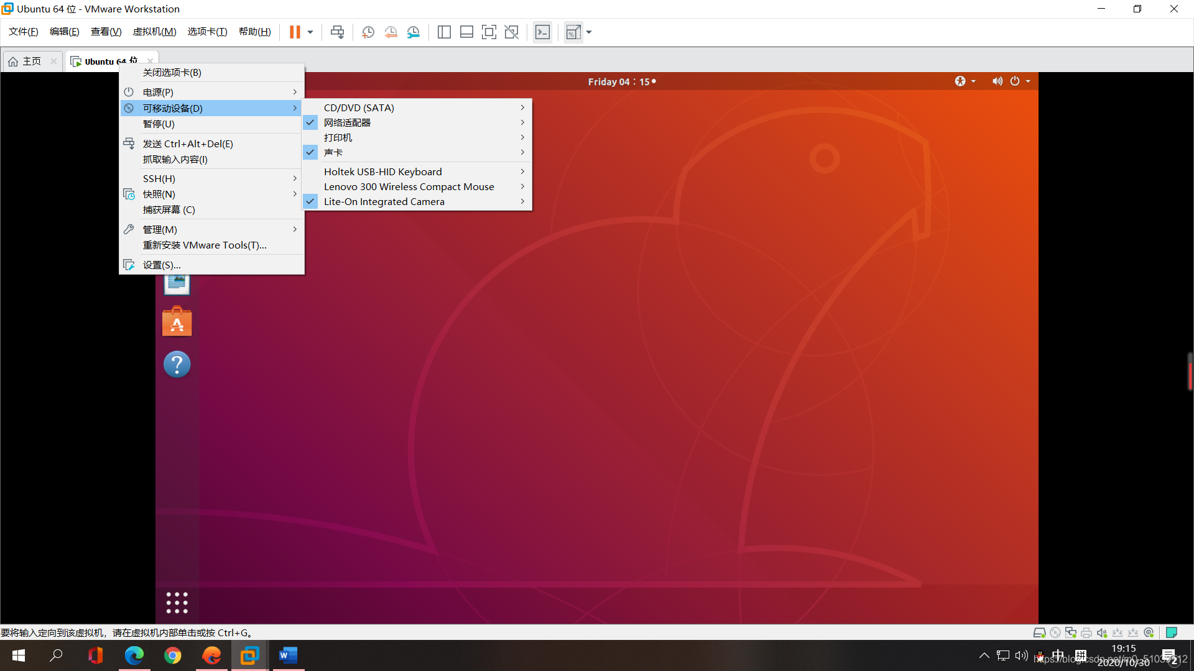This screenshot has height=671, width=1194.
Task: Open the 虚拟机(M) menu
Action: click(154, 32)
